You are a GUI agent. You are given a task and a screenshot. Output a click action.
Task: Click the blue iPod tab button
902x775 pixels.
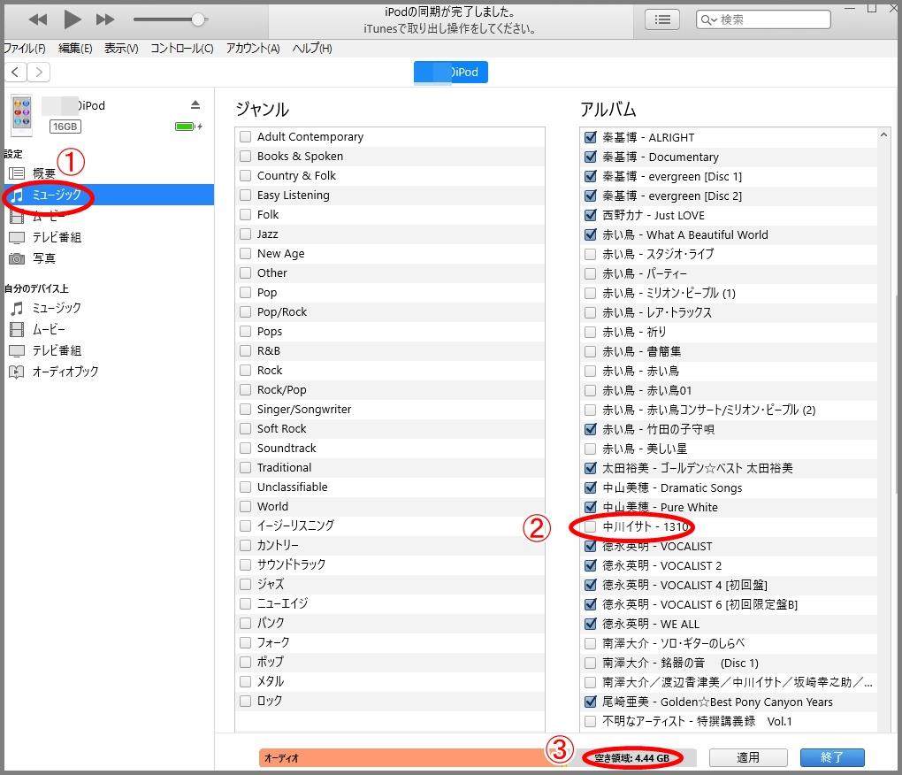pos(451,72)
